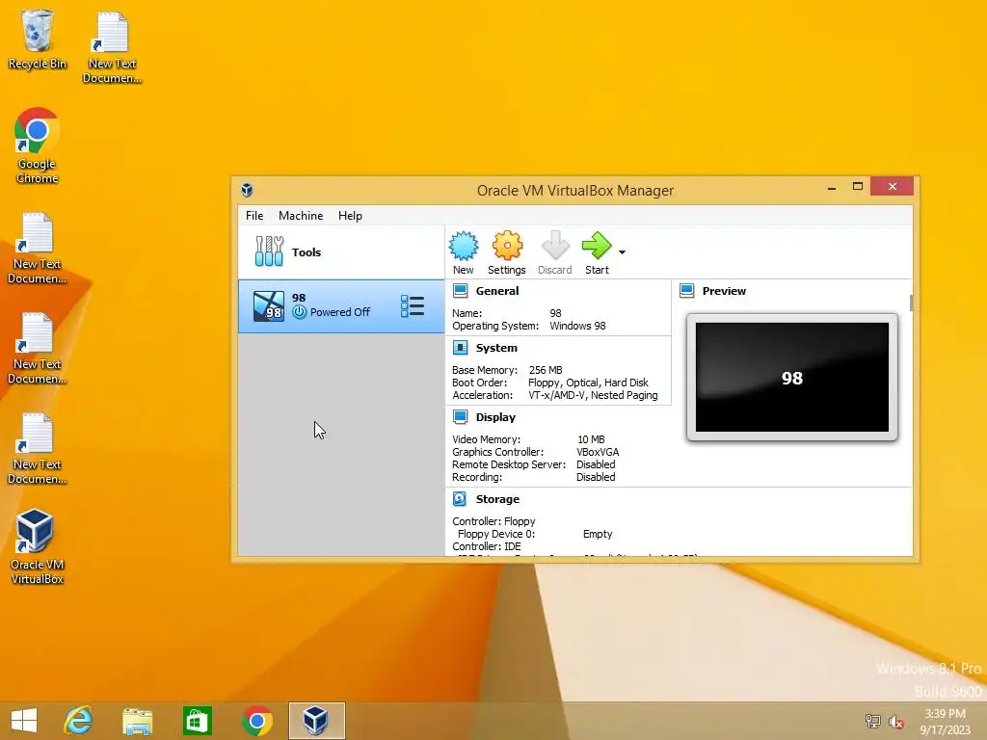Click the General section header icon
The width and height of the screenshot is (987, 740).
pos(460,291)
